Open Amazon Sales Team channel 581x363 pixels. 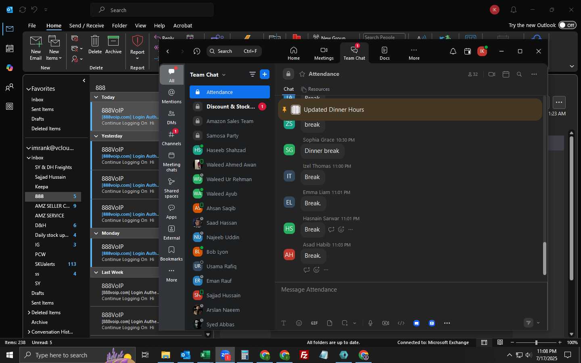click(230, 121)
